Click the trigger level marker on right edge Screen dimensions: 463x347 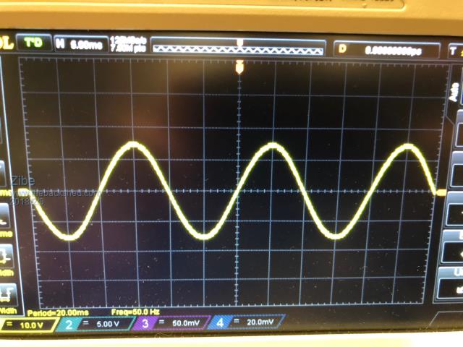(x=441, y=192)
